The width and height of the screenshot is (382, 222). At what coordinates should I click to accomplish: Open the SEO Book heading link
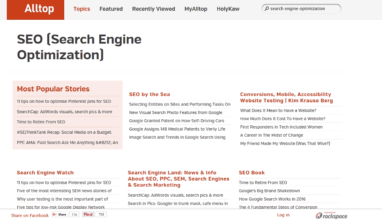[x=252, y=172]
